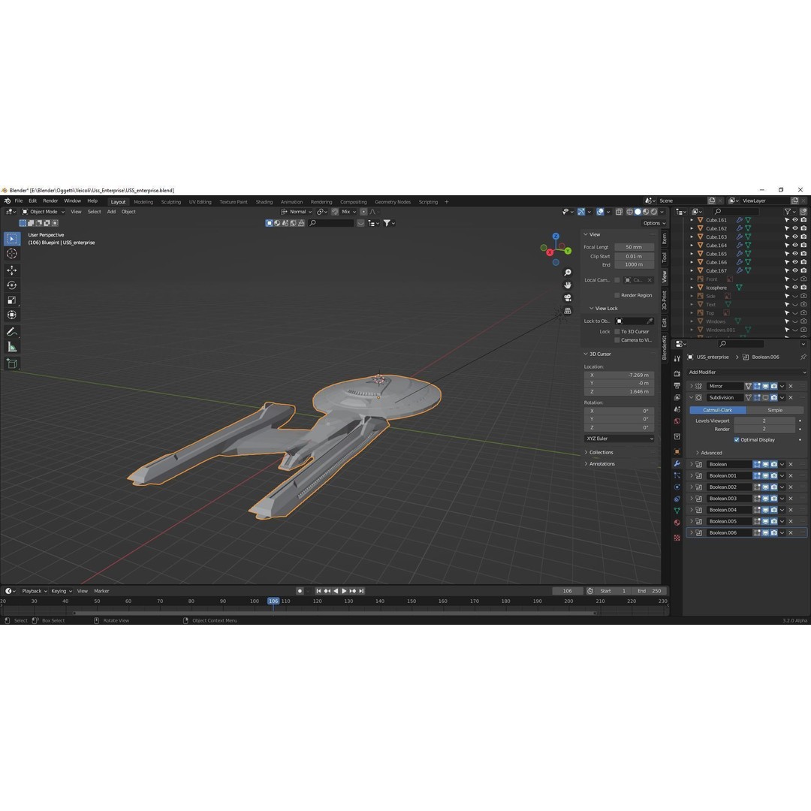Viewport: 811px width, 811px height.
Task: Open the Output properties tab icon
Action: pyautogui.click(x=677, y=385)
